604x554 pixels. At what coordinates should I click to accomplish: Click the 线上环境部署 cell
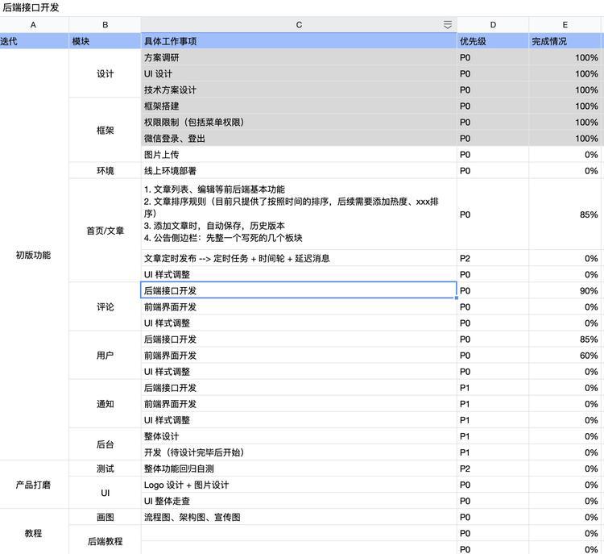(298, 171)
